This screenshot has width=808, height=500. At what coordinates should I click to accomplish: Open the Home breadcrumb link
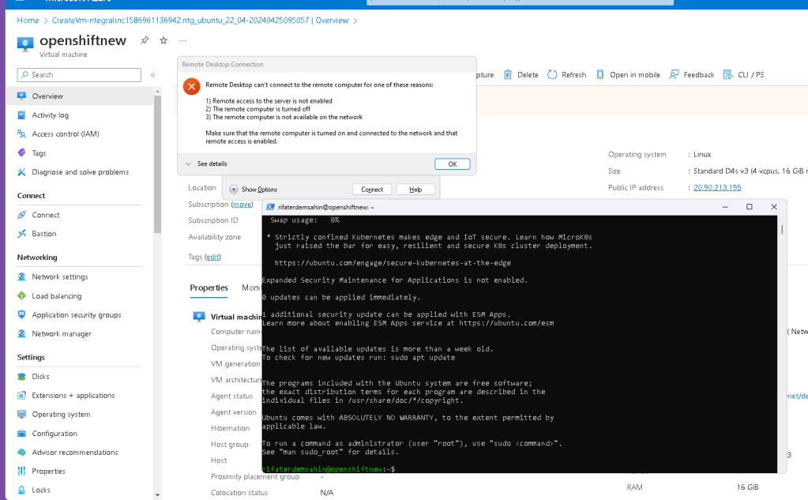click(x=28, y=20)
